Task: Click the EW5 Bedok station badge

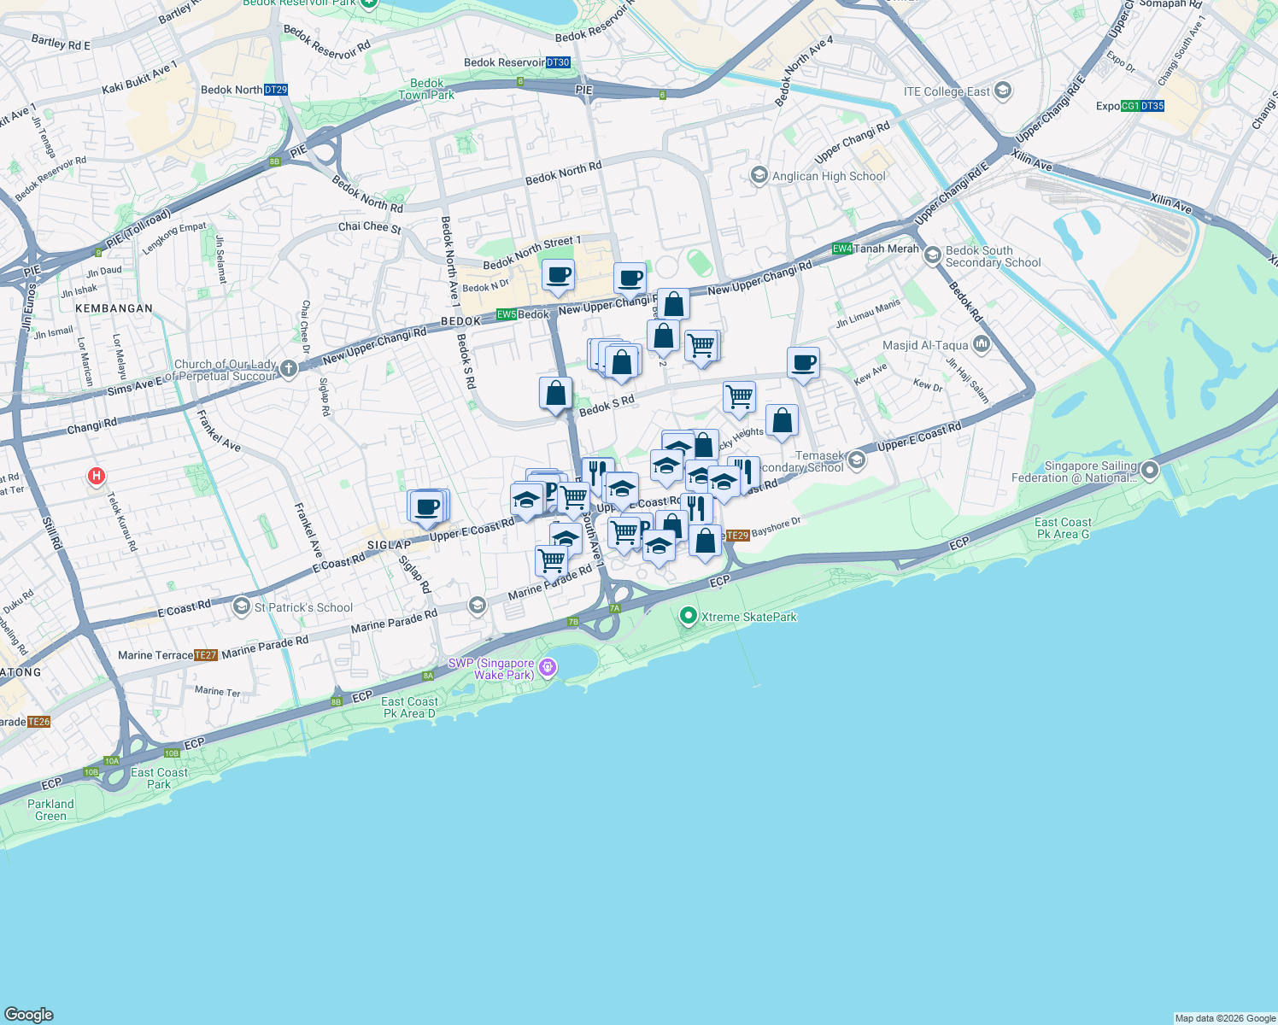Action: [x=507, y=314]
